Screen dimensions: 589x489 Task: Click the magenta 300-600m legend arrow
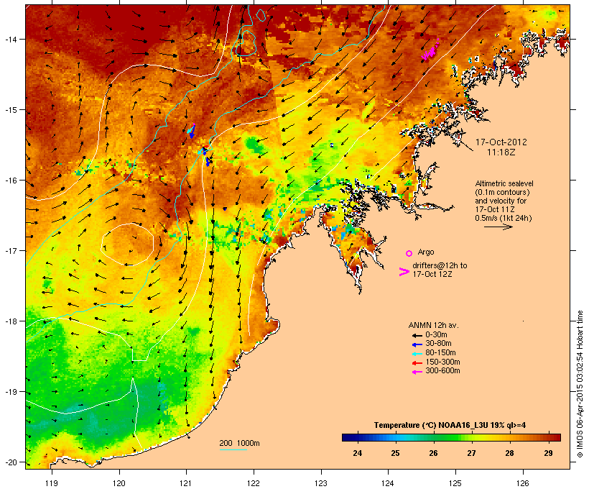click(x=417, y=372)
